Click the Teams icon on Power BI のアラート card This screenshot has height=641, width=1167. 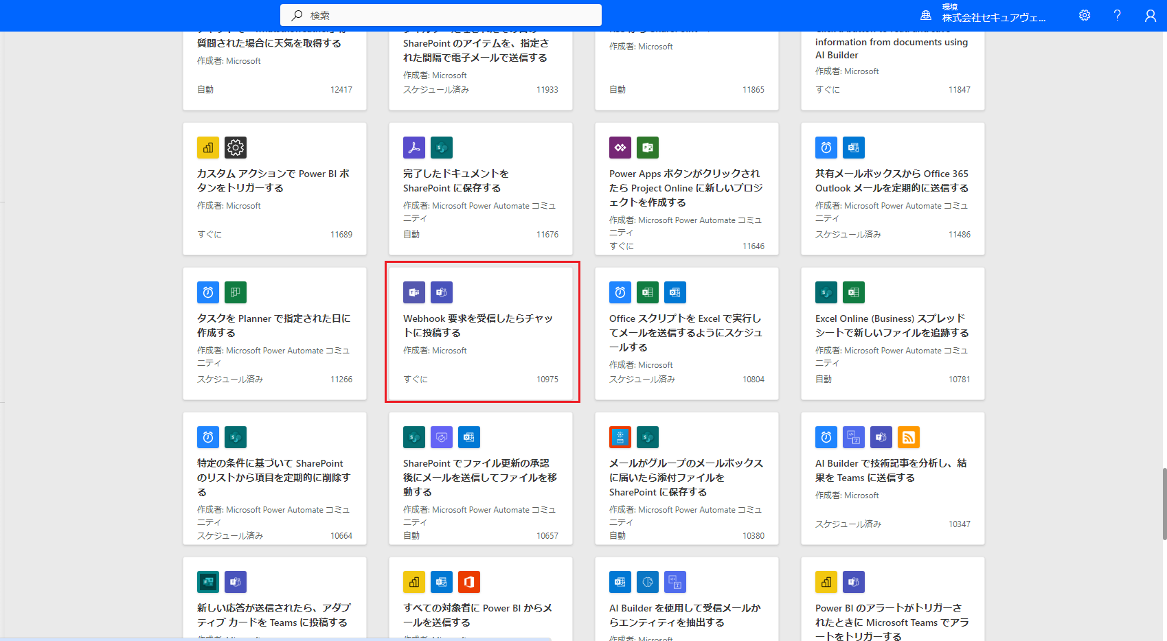854,582
